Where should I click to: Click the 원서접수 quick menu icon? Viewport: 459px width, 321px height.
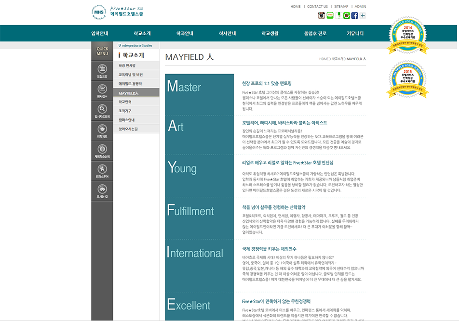coord(102,90)
